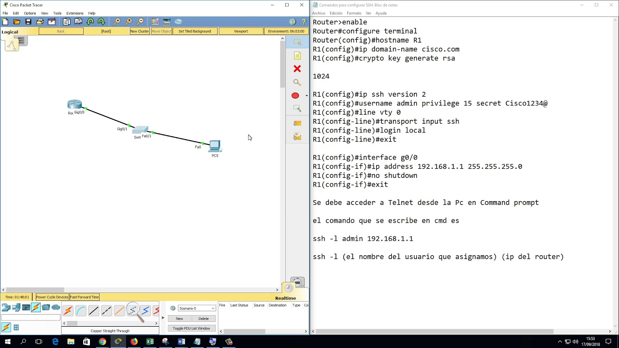
Task: Pick automatic connection type
Action: (x=68, y=310)
